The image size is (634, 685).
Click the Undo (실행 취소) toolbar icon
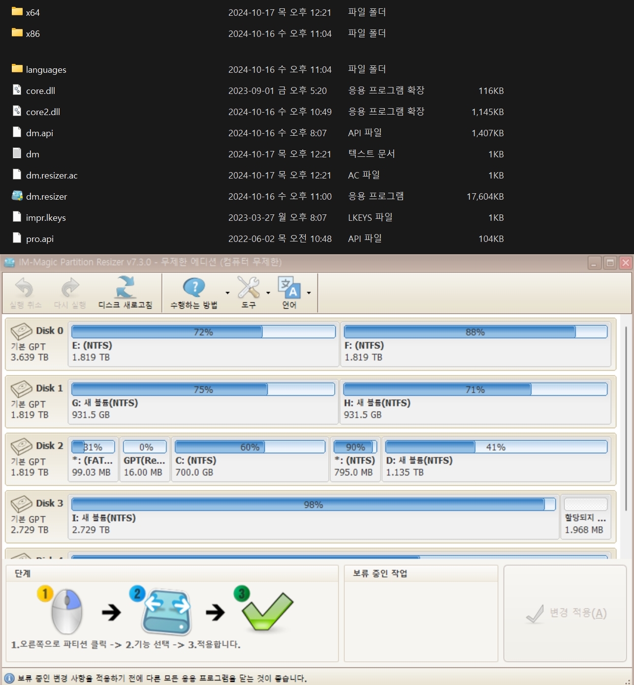point(24,288)
